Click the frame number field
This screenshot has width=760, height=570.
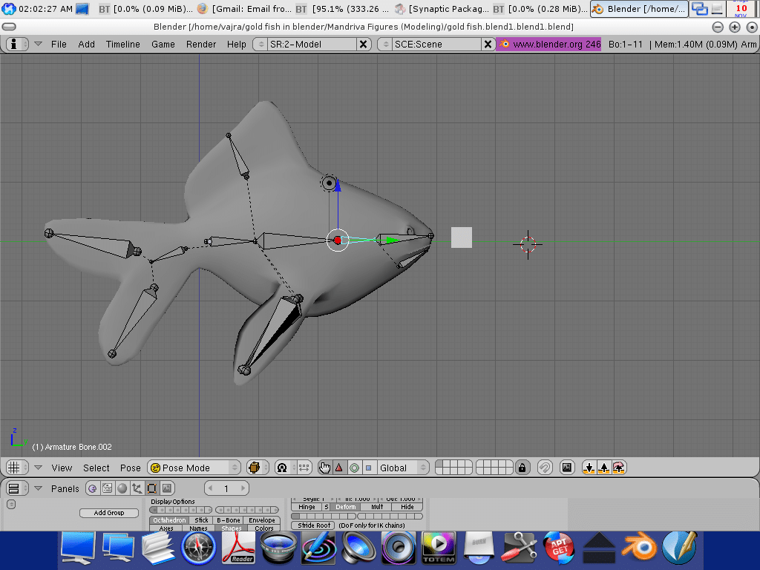(x=226, y=488)
